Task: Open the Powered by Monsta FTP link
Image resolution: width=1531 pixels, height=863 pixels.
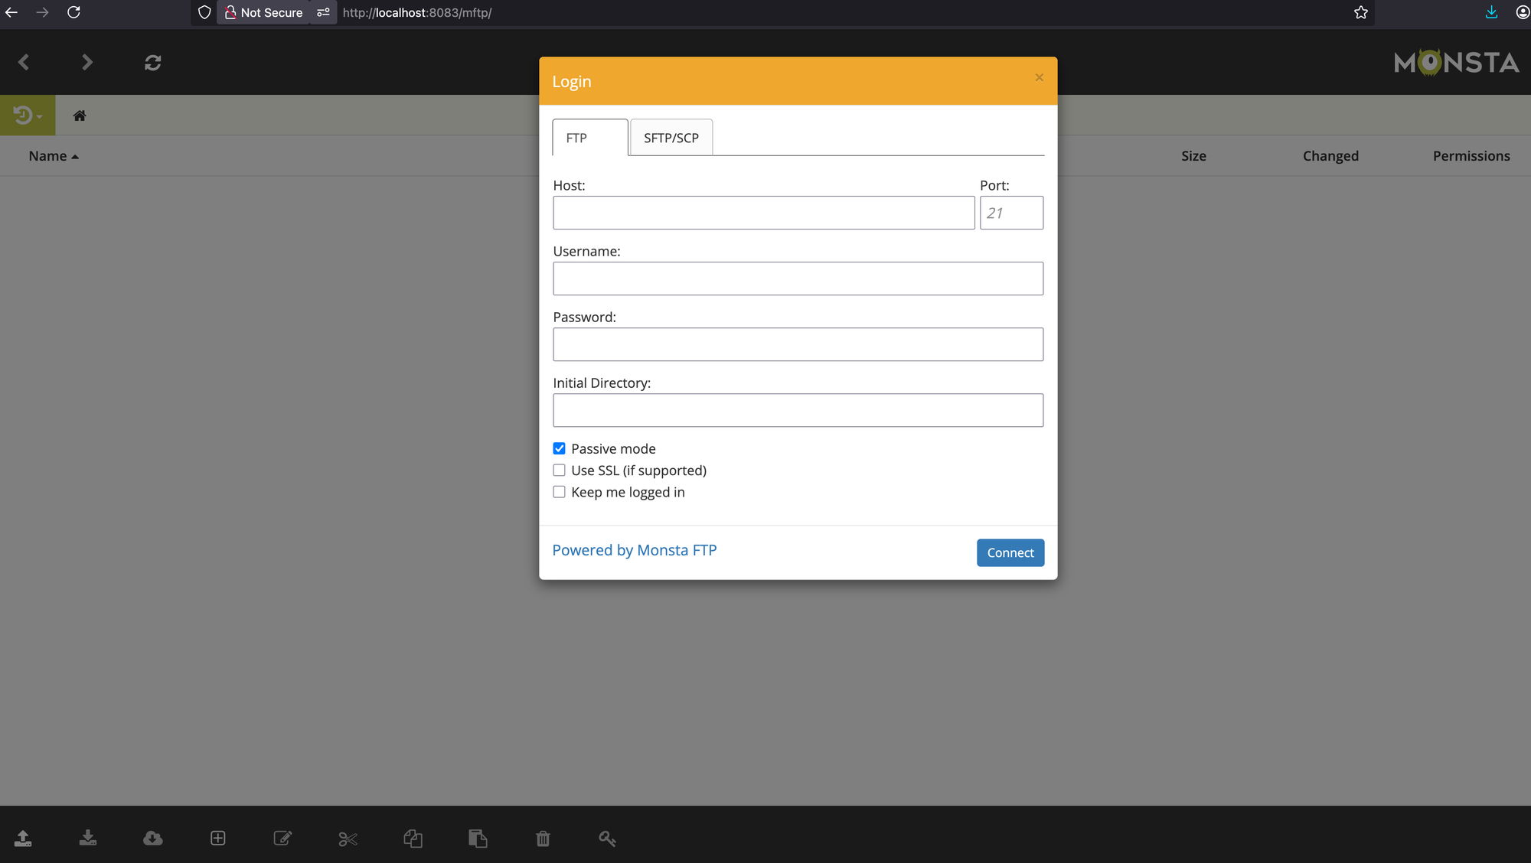Action: click(634, 550)
